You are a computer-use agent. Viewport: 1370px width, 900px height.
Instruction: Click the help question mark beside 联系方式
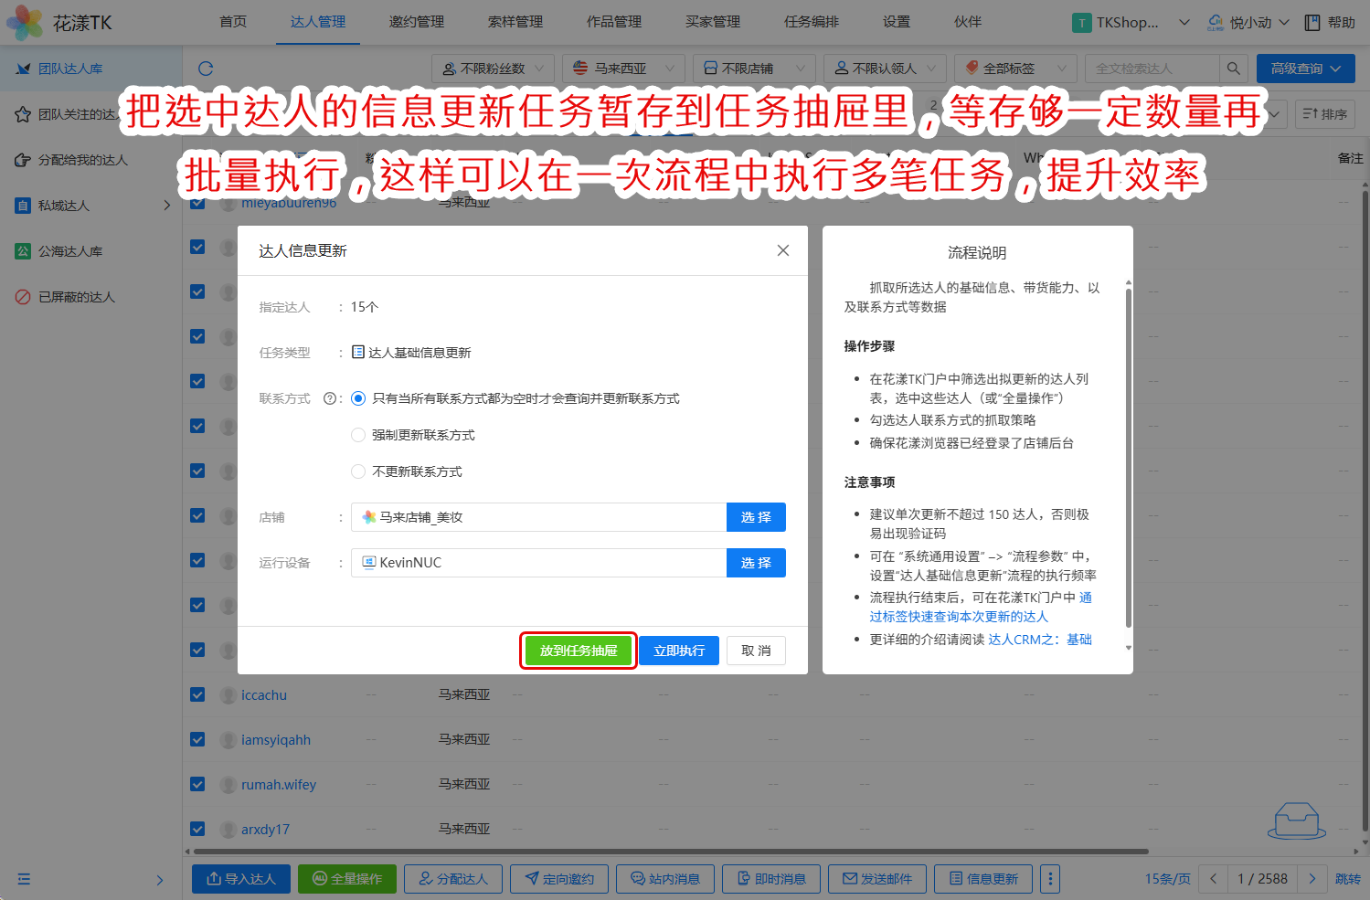330,398
